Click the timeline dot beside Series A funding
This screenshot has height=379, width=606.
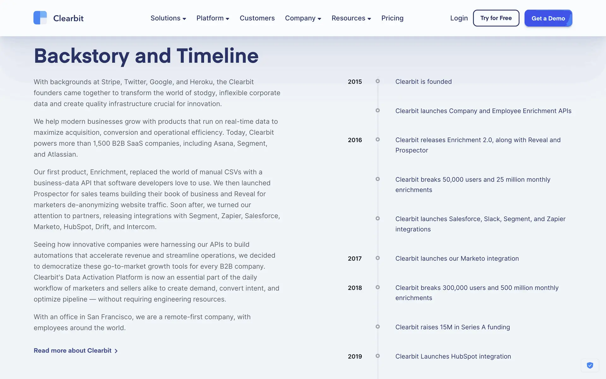click(377, 327)
